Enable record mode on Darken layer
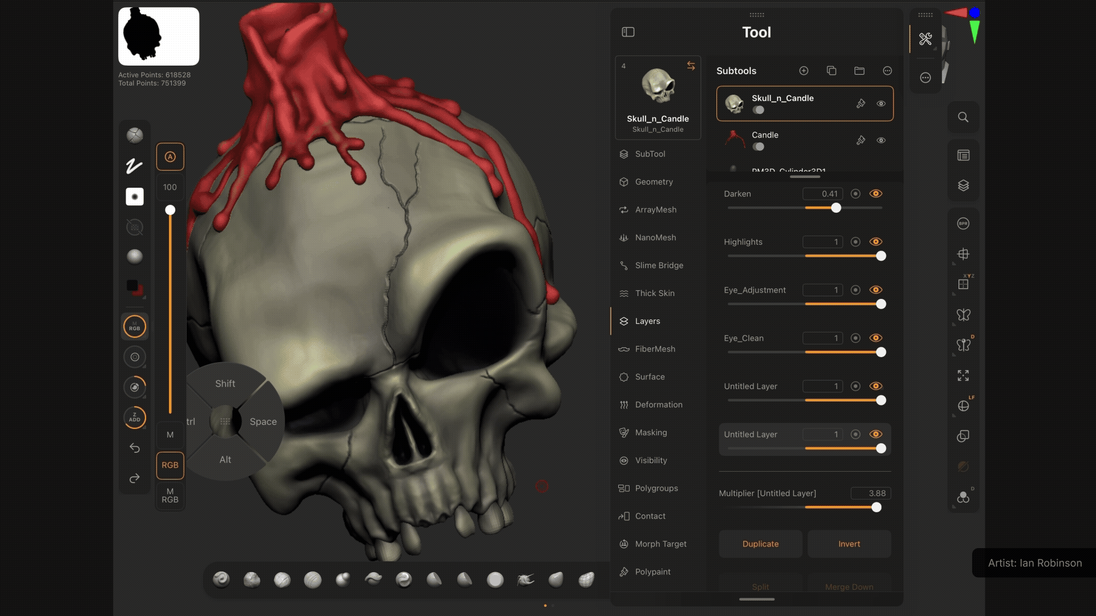This screenshot has width=1096, height=616. (855, 194)
